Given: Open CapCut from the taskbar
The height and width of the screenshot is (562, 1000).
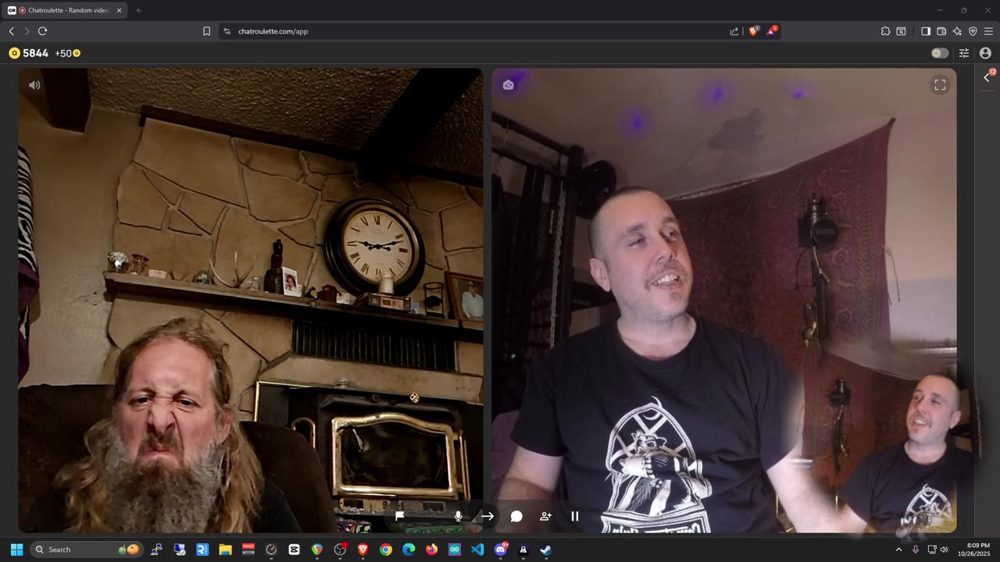Looking at the screenshot, I should point(294,550).
